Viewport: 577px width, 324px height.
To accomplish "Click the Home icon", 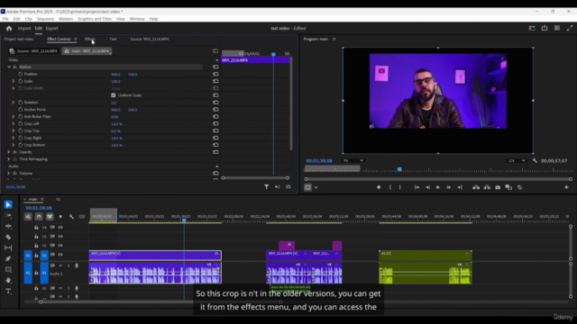I will tap(9, 28).
